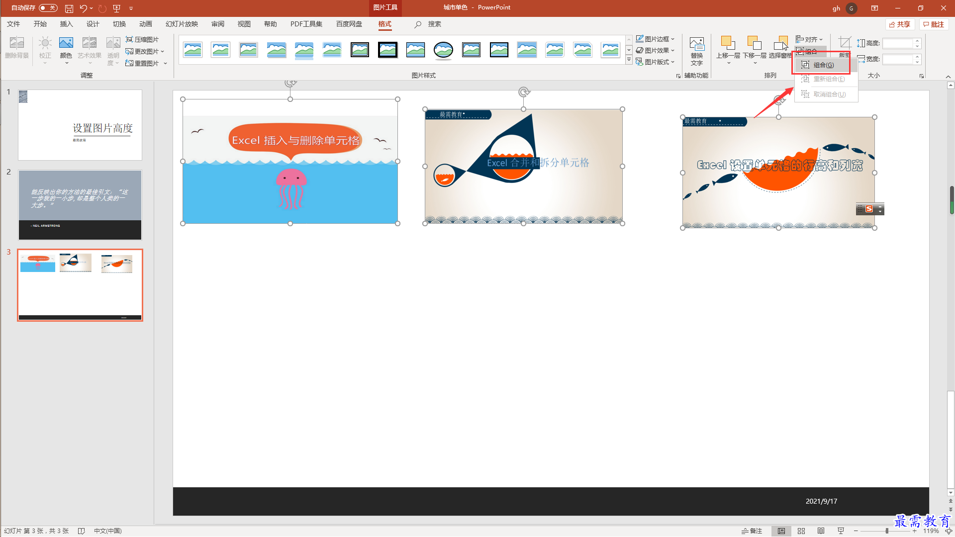This screenshot has height=537, width=955.
Task: Select slide 1 thumbnail 设置图片高度
Action: pos(80,125)
